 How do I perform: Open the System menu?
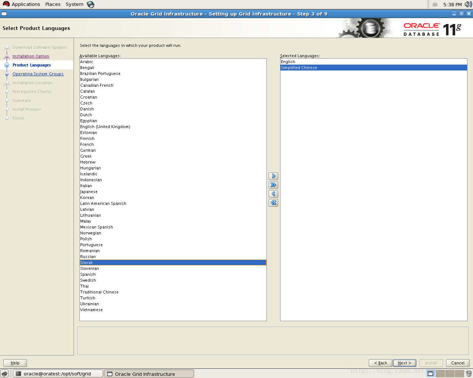(x=75, y=4)
